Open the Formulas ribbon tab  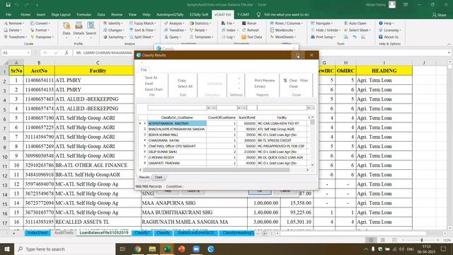tap(84, 14)
